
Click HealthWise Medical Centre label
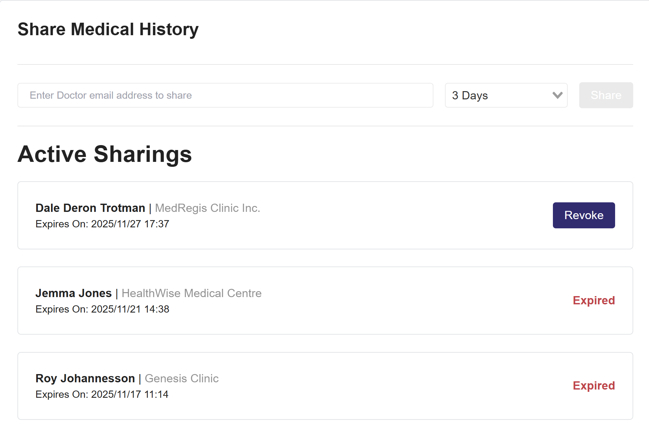pyautogui.click(x=192, y=293)
